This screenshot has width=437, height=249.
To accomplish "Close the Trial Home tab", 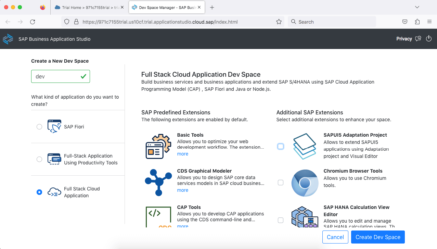I will [x=122, y=7].
